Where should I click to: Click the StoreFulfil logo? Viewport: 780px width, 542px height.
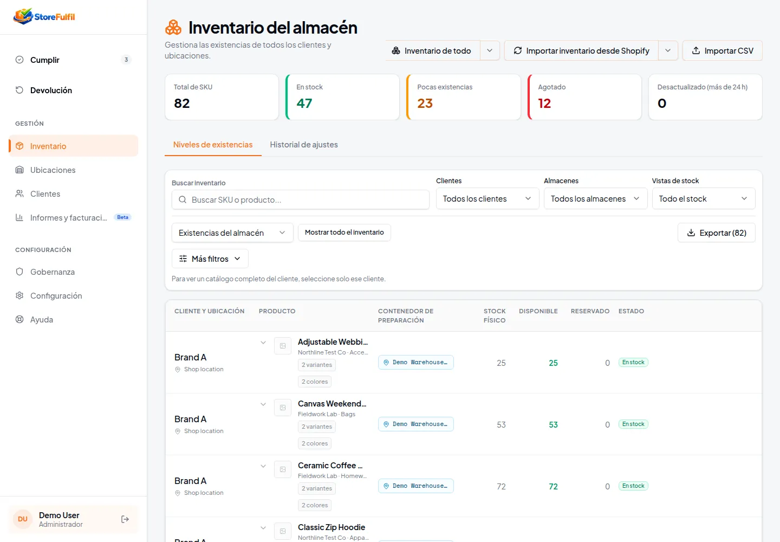pos(44,16)
